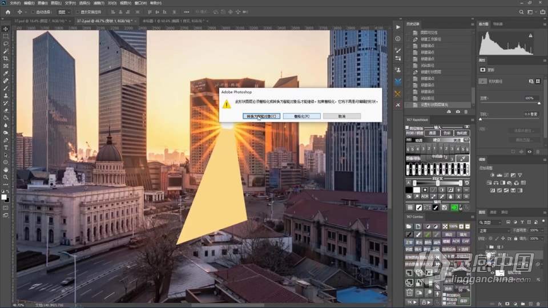The width and height of the screenshot is (548, 308).
Task: Open the layer kind filter dropdown
Action: coord(491,222)
